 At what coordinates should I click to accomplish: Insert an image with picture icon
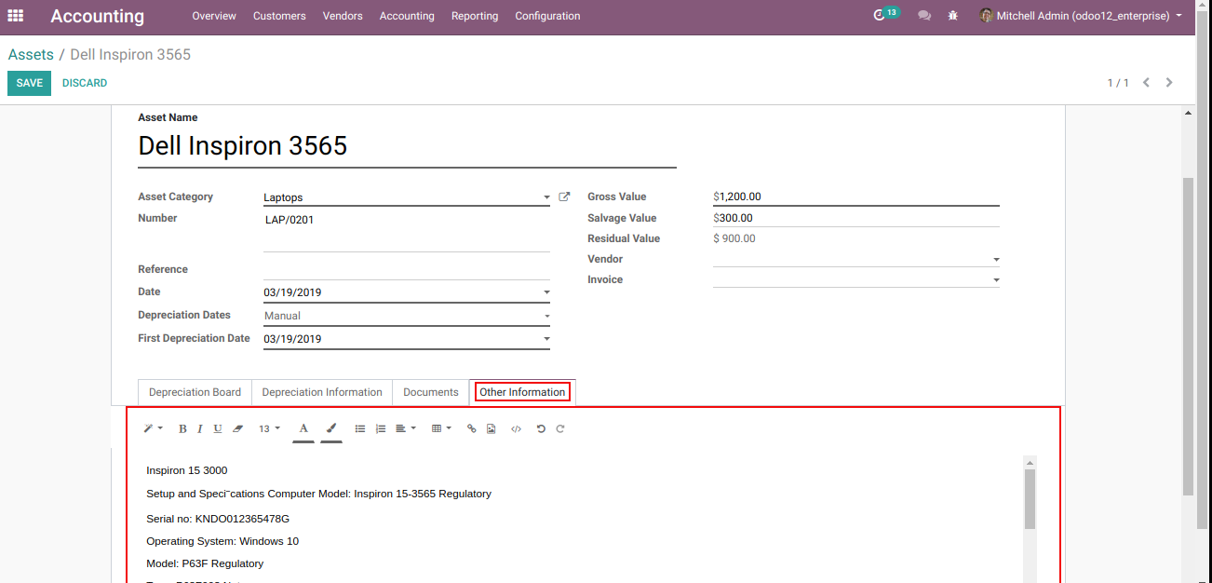pos(491,428)
